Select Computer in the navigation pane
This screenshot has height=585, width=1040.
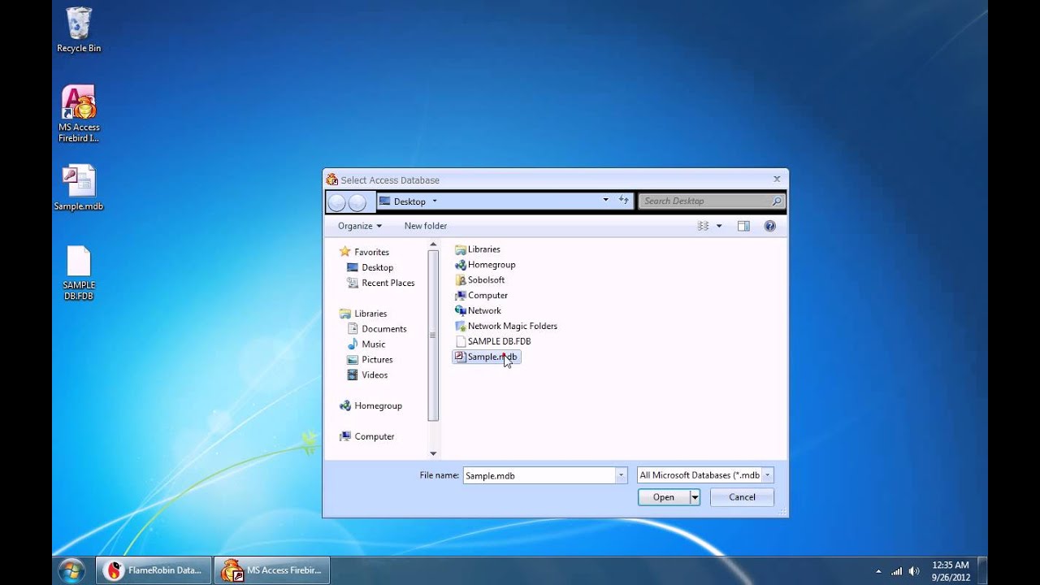[x=367, y=437]
